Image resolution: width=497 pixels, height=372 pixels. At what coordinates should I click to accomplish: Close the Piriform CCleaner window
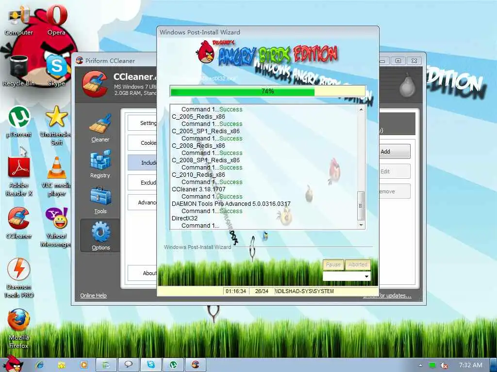(414, 61)
